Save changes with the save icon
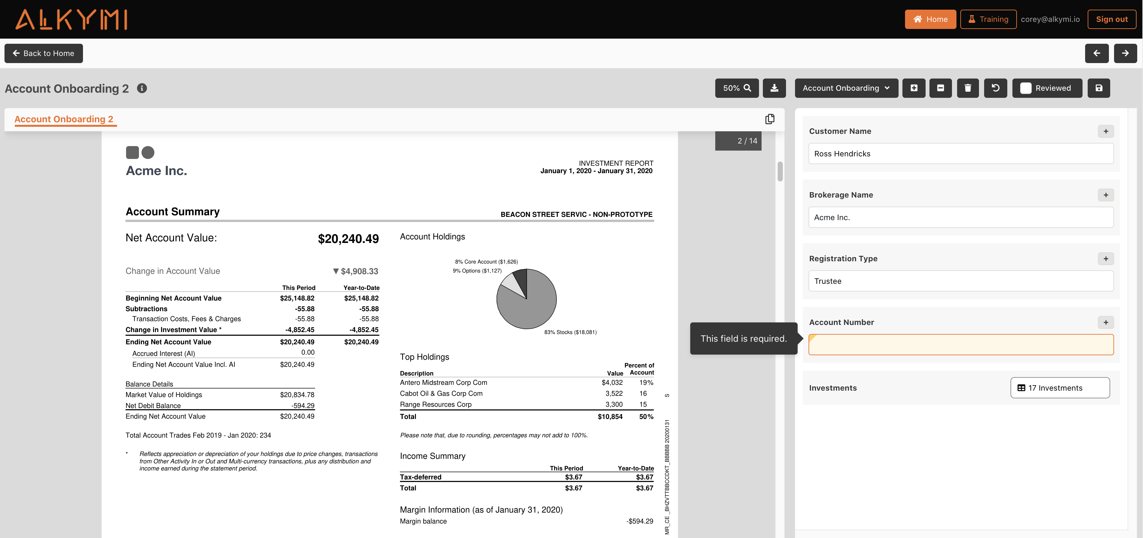This screenshot has width=1143, height=538. coord(1099,88)
